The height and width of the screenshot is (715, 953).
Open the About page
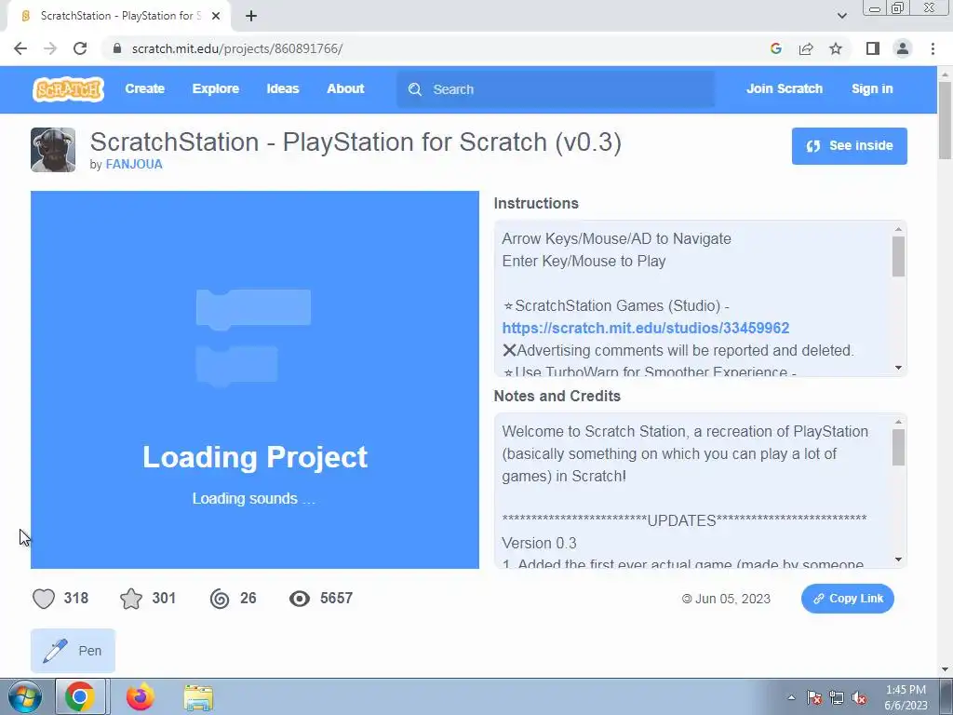point(345,88)
